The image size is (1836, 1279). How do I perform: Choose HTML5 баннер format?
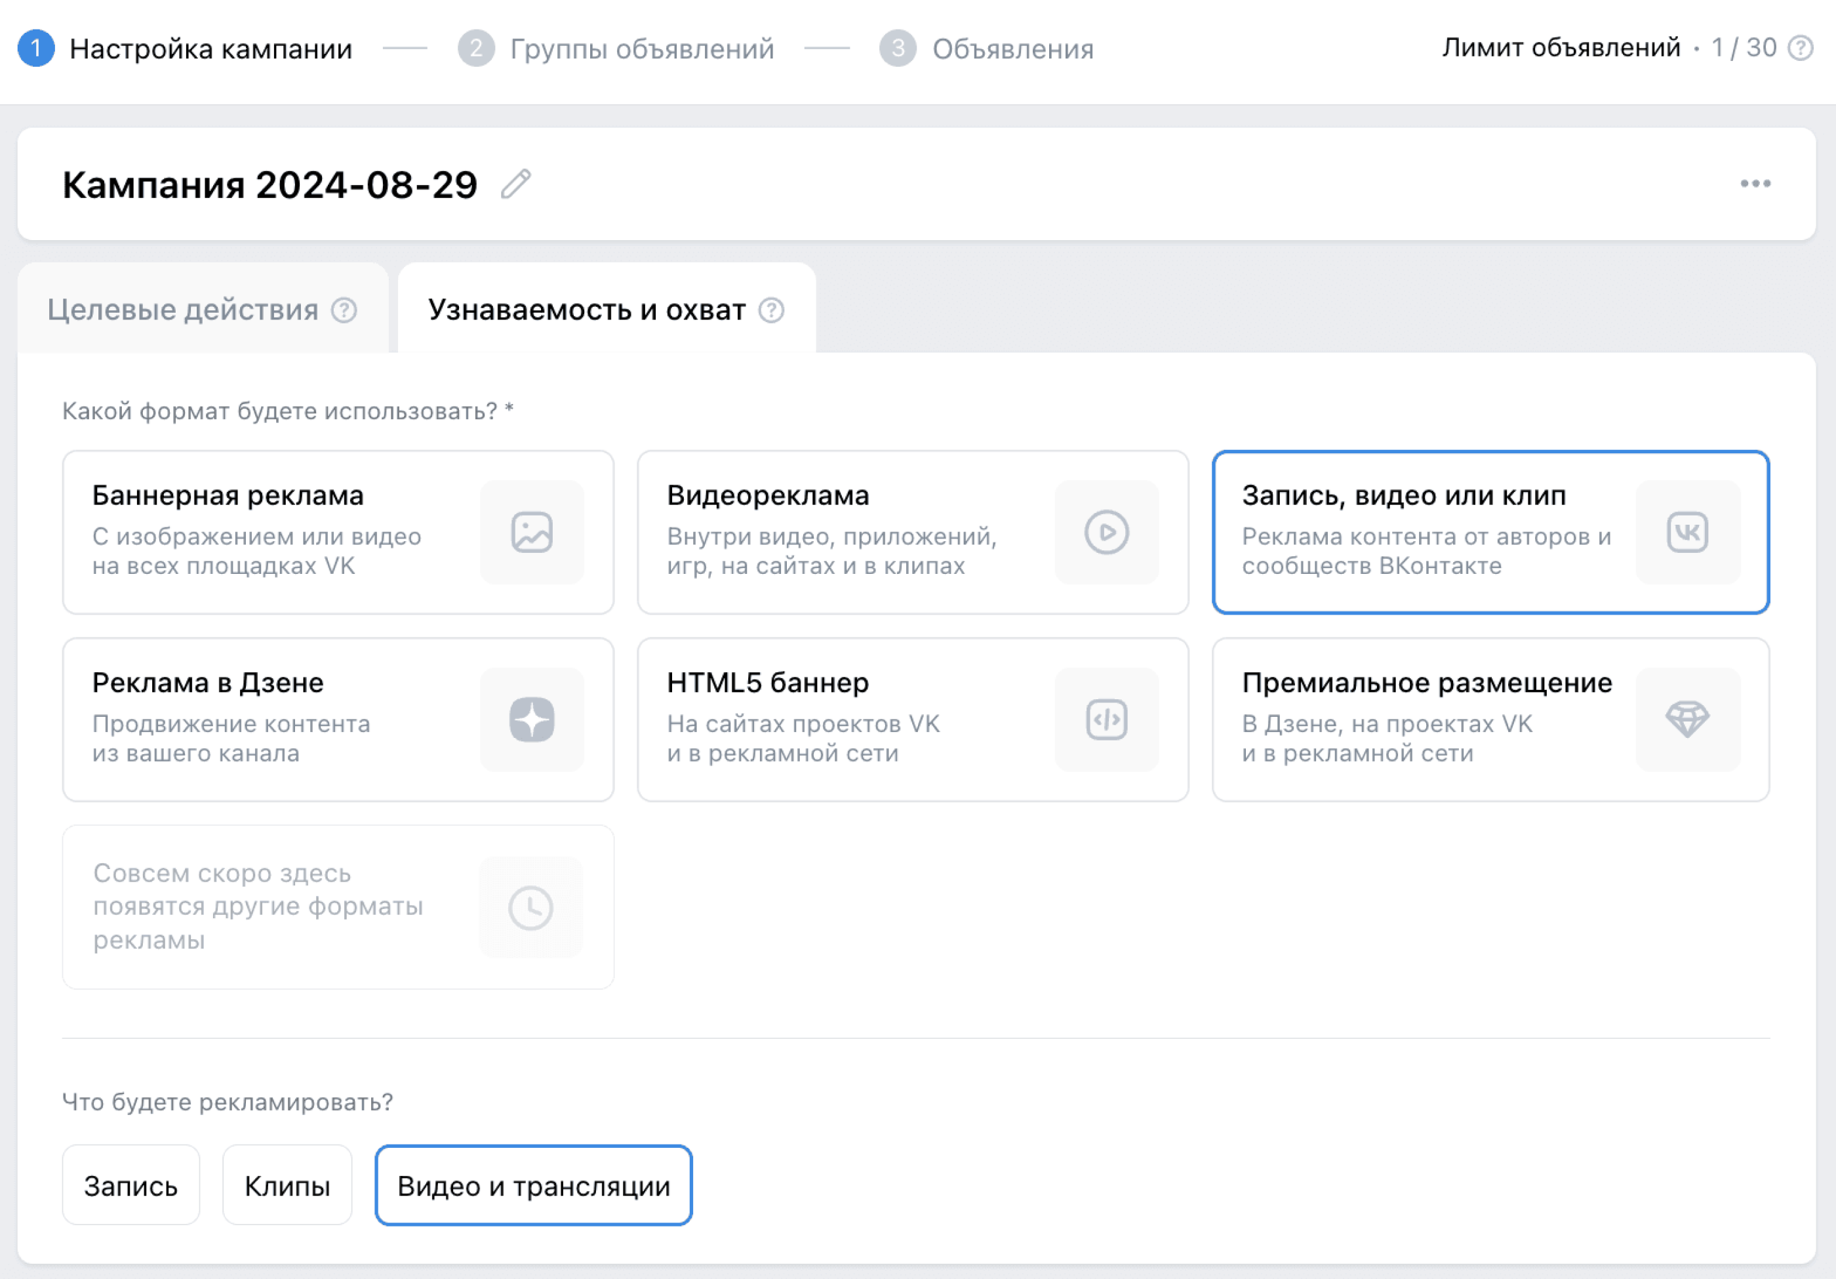pos(913,719)
